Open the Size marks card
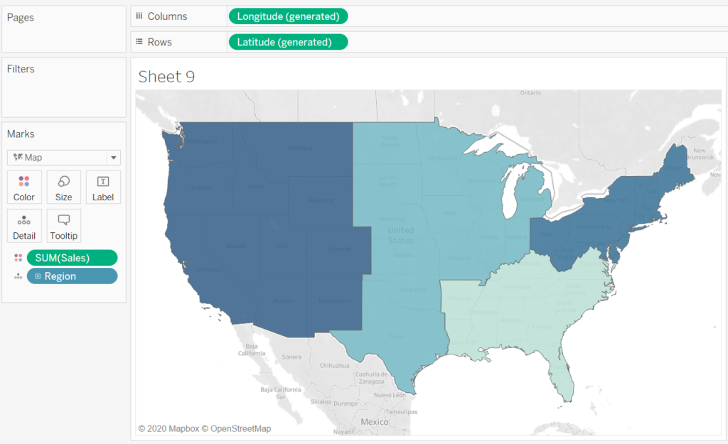This screenshot has height=444, width=728. 63,188
